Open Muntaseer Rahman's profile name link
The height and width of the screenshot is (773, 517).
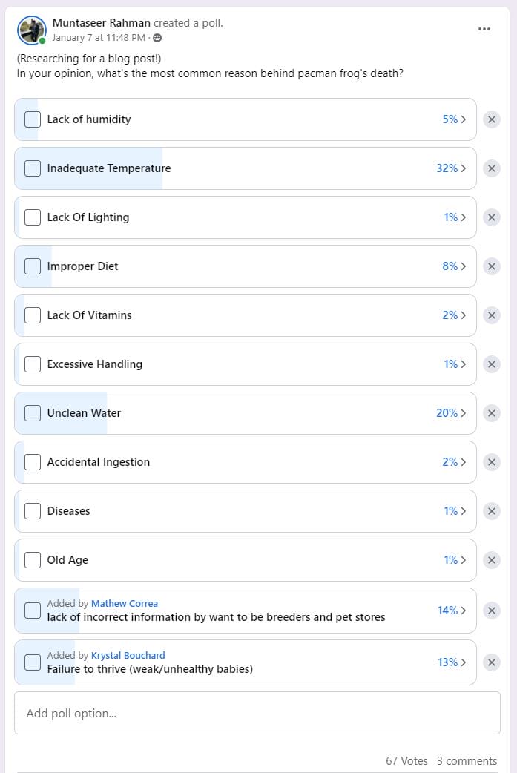click(x=101, y=23)
